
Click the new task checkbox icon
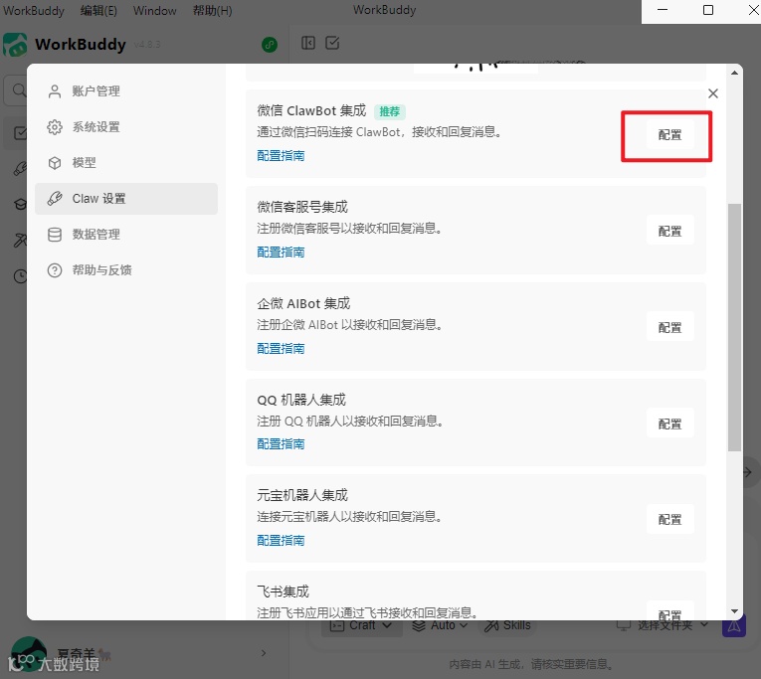[x=332, y=43]
